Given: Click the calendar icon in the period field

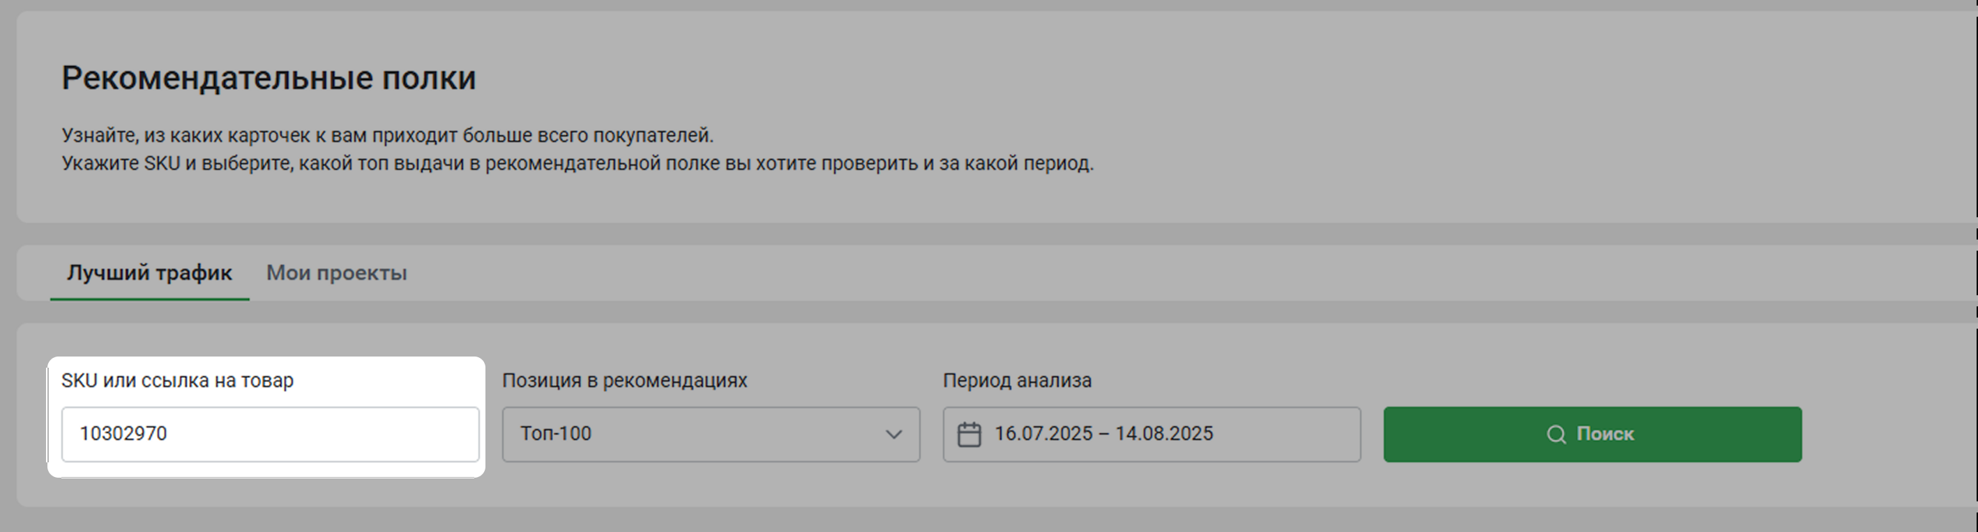Looking at the screenshot, I should point(969,435).
